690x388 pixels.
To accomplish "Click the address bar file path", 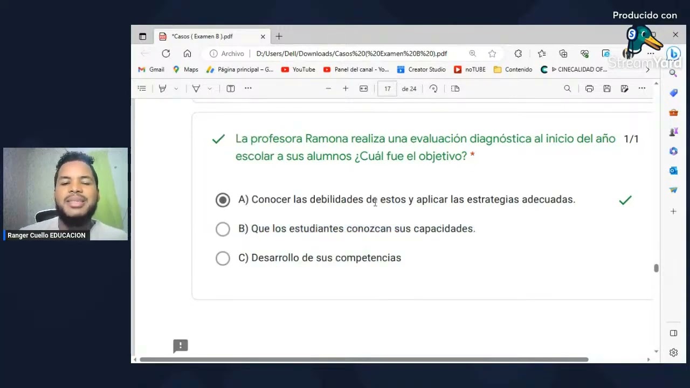I will tap(351, 53).
